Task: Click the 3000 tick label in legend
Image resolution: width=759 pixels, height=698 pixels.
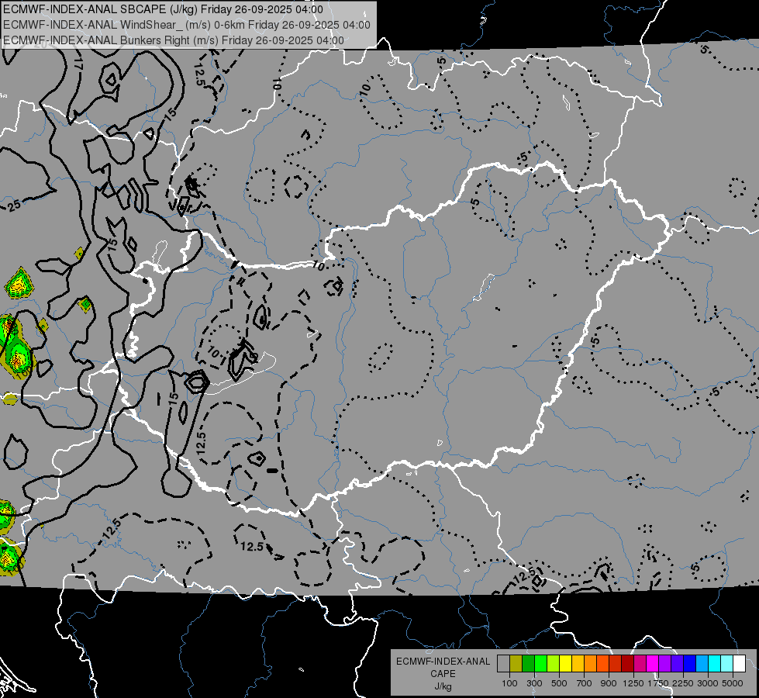Action: click(708, 683)
